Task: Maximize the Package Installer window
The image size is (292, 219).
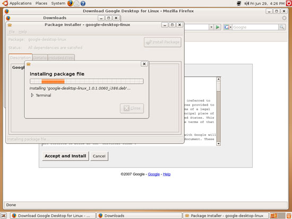Action: click(172, 25)
